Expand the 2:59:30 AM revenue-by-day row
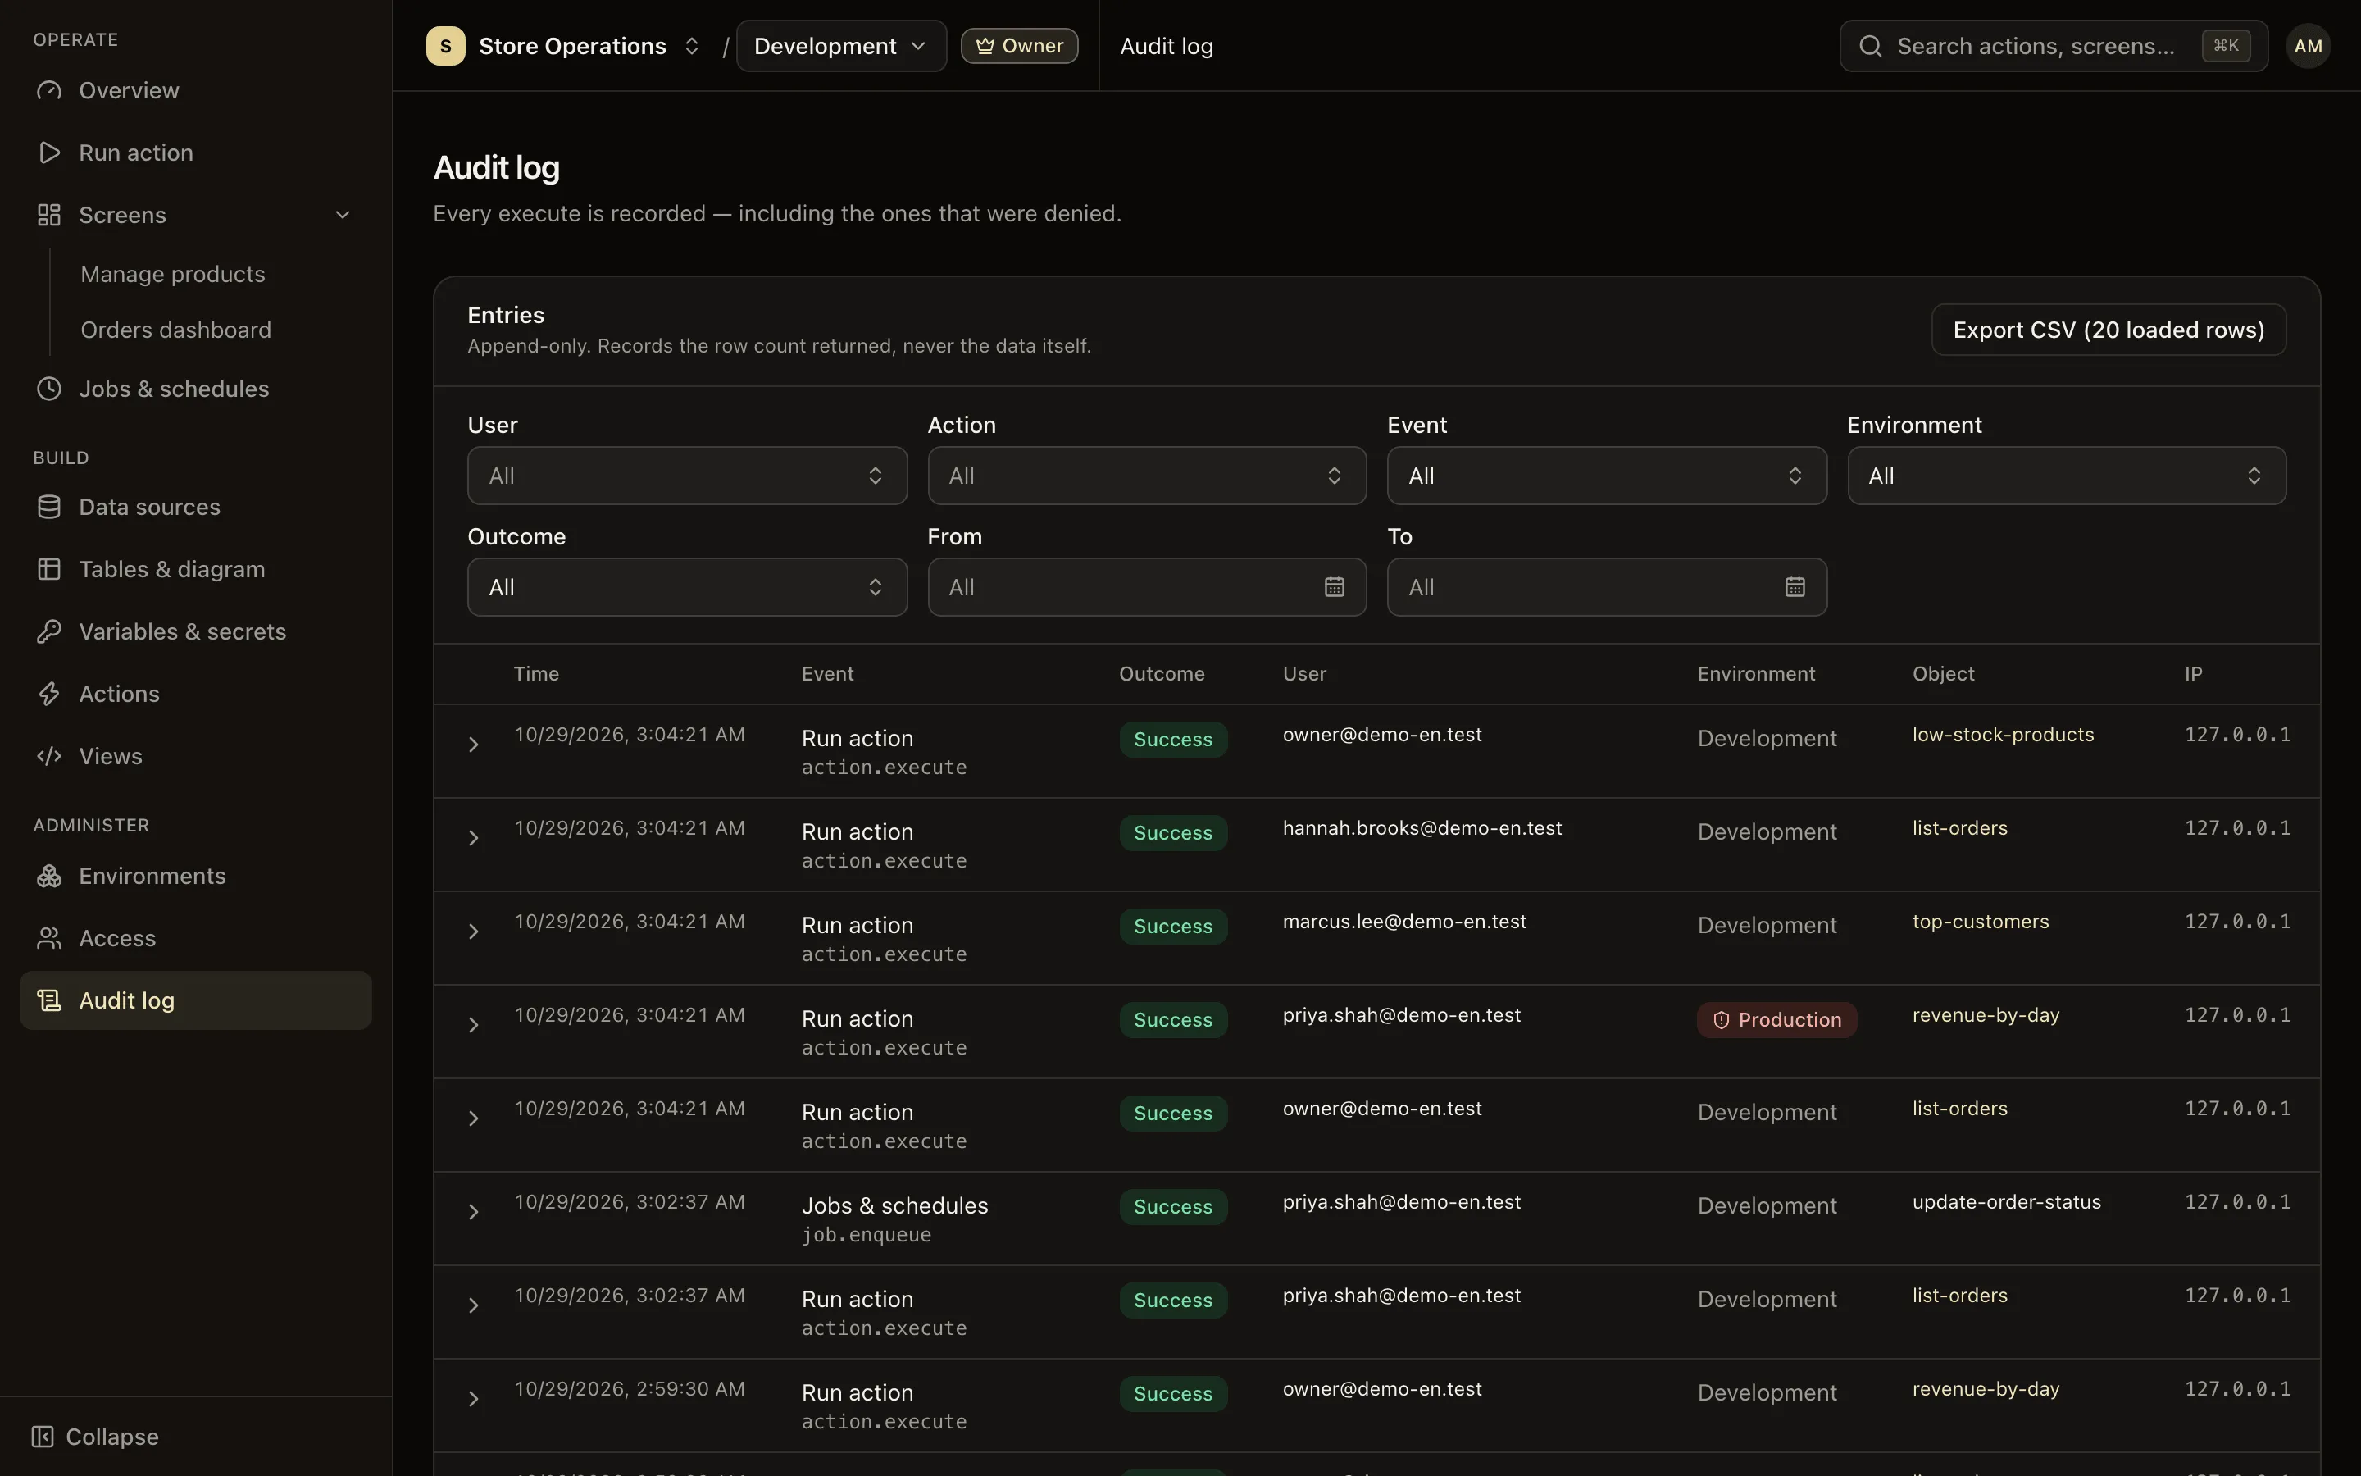2361x1476 pixels. [473, 1399]
